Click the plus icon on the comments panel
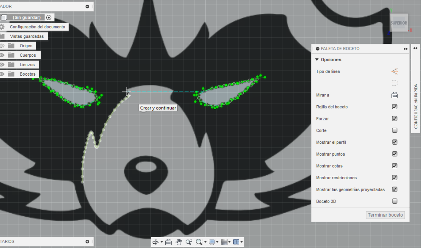421x248 pixels. point(87,242)
